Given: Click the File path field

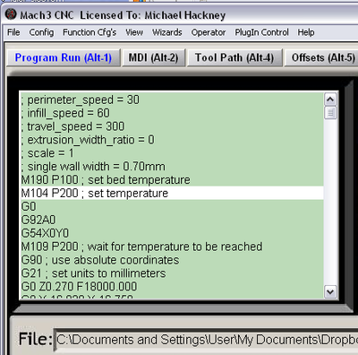Looking at the screenshot, I should [x=207, y=340].
